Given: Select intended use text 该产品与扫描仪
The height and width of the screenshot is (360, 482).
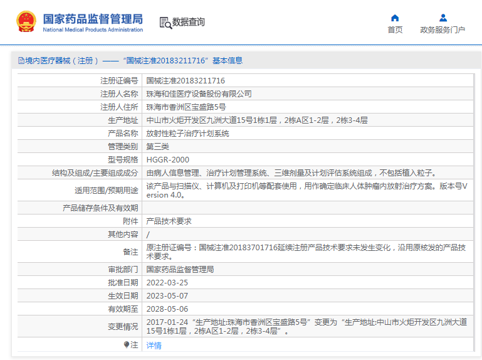Looking at the screenshot, I should tap(306, 191).
